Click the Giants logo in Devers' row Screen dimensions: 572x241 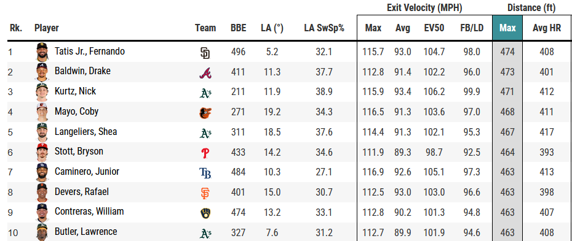coord(205,193)
